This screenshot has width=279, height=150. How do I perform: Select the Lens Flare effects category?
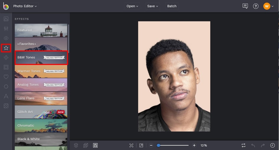pos(41,98)
